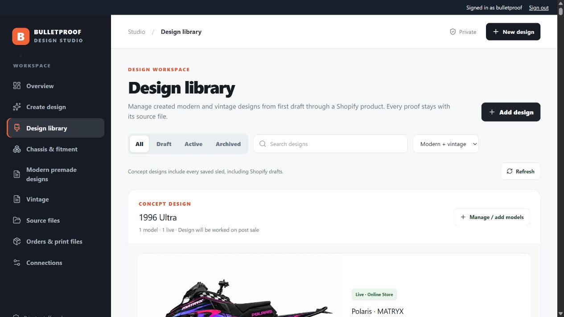Click the Overview grid icon in sidebar
This screenshot has width=564, height=317.
click(x=17, y=86)
